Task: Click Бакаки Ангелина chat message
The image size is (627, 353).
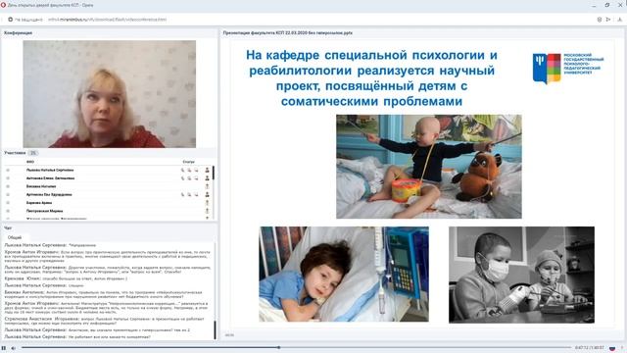Action: click(103, 294)
